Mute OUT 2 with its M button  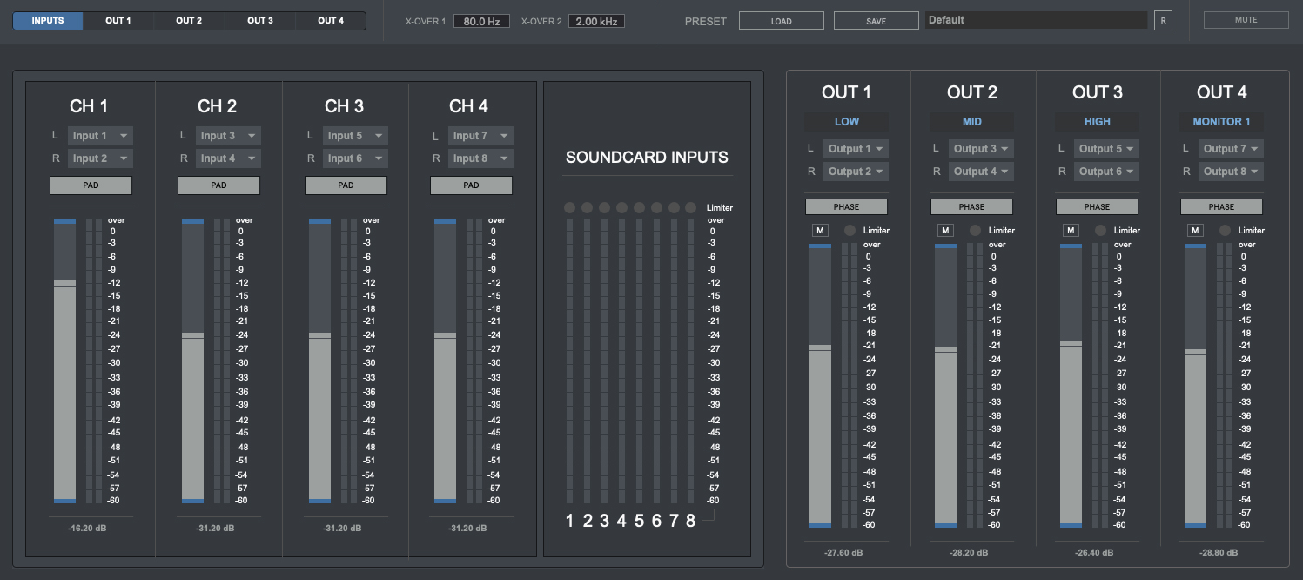coord(946,231)
